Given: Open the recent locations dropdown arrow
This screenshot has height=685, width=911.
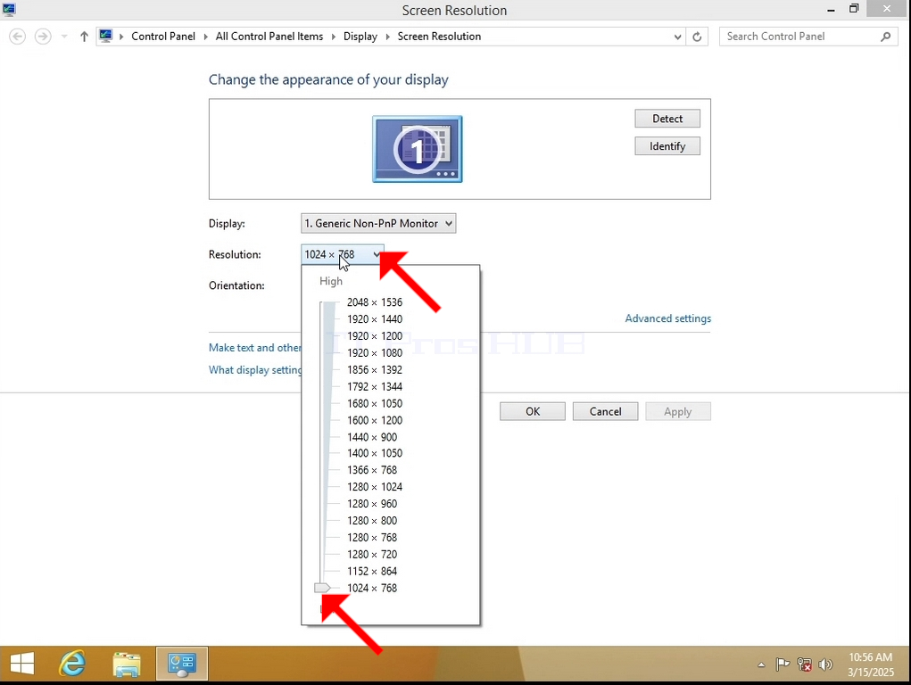Looking at the screenshot, I should click(x=64, y=37).
